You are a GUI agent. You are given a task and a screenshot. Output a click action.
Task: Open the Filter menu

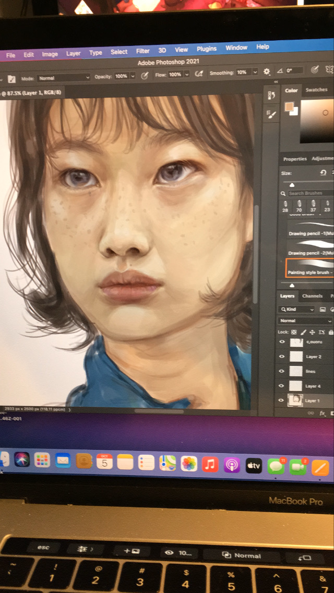pos(142,51)
